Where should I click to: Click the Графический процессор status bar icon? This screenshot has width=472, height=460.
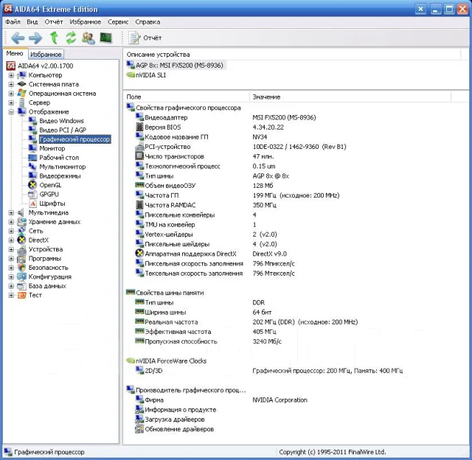(x=8, y=452)
